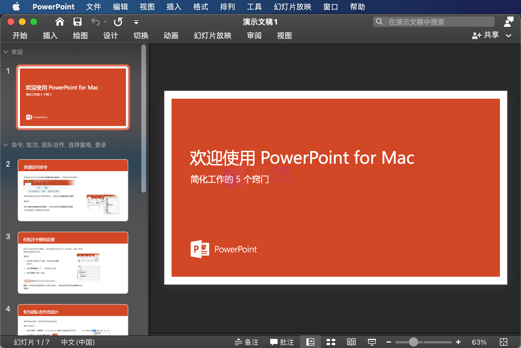Image resolution: width=521 pixels, height=348 pixels.
Task: Toggle the 备注 notes pane
Action: point(247,342)
